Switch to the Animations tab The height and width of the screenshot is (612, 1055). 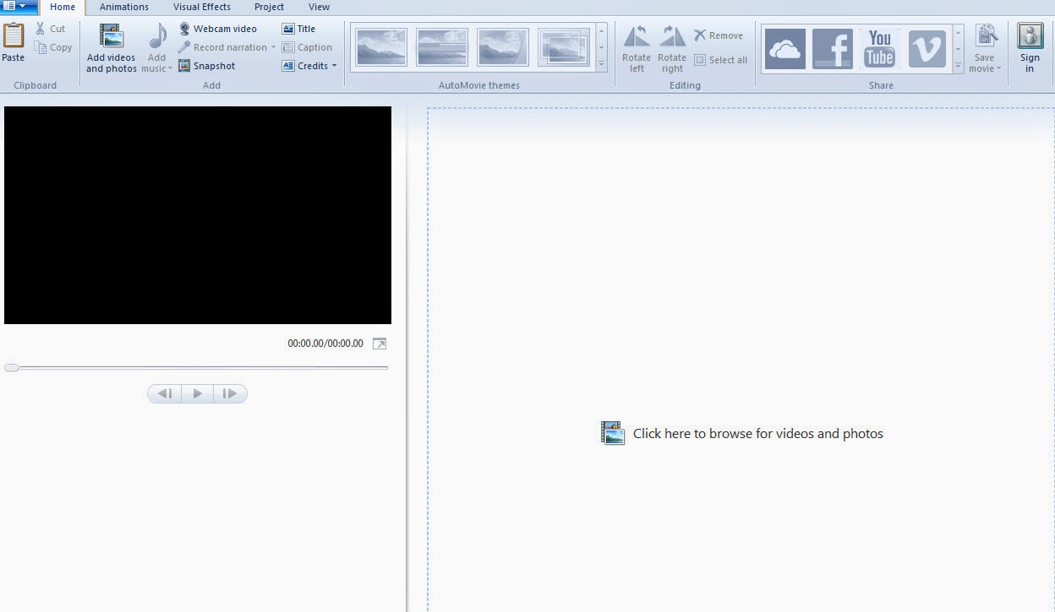click(x=123, y=7)
